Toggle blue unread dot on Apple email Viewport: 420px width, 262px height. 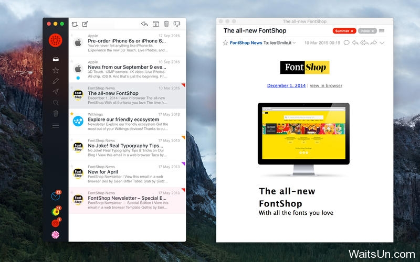78,78
